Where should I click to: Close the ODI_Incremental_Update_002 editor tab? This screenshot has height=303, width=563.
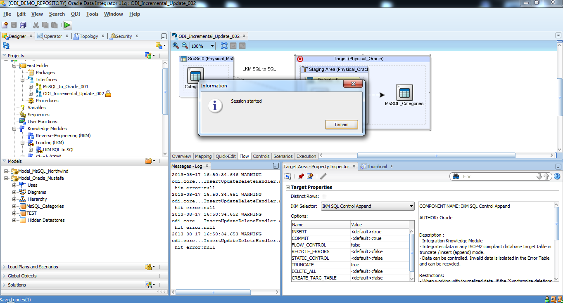coord(245,36)
